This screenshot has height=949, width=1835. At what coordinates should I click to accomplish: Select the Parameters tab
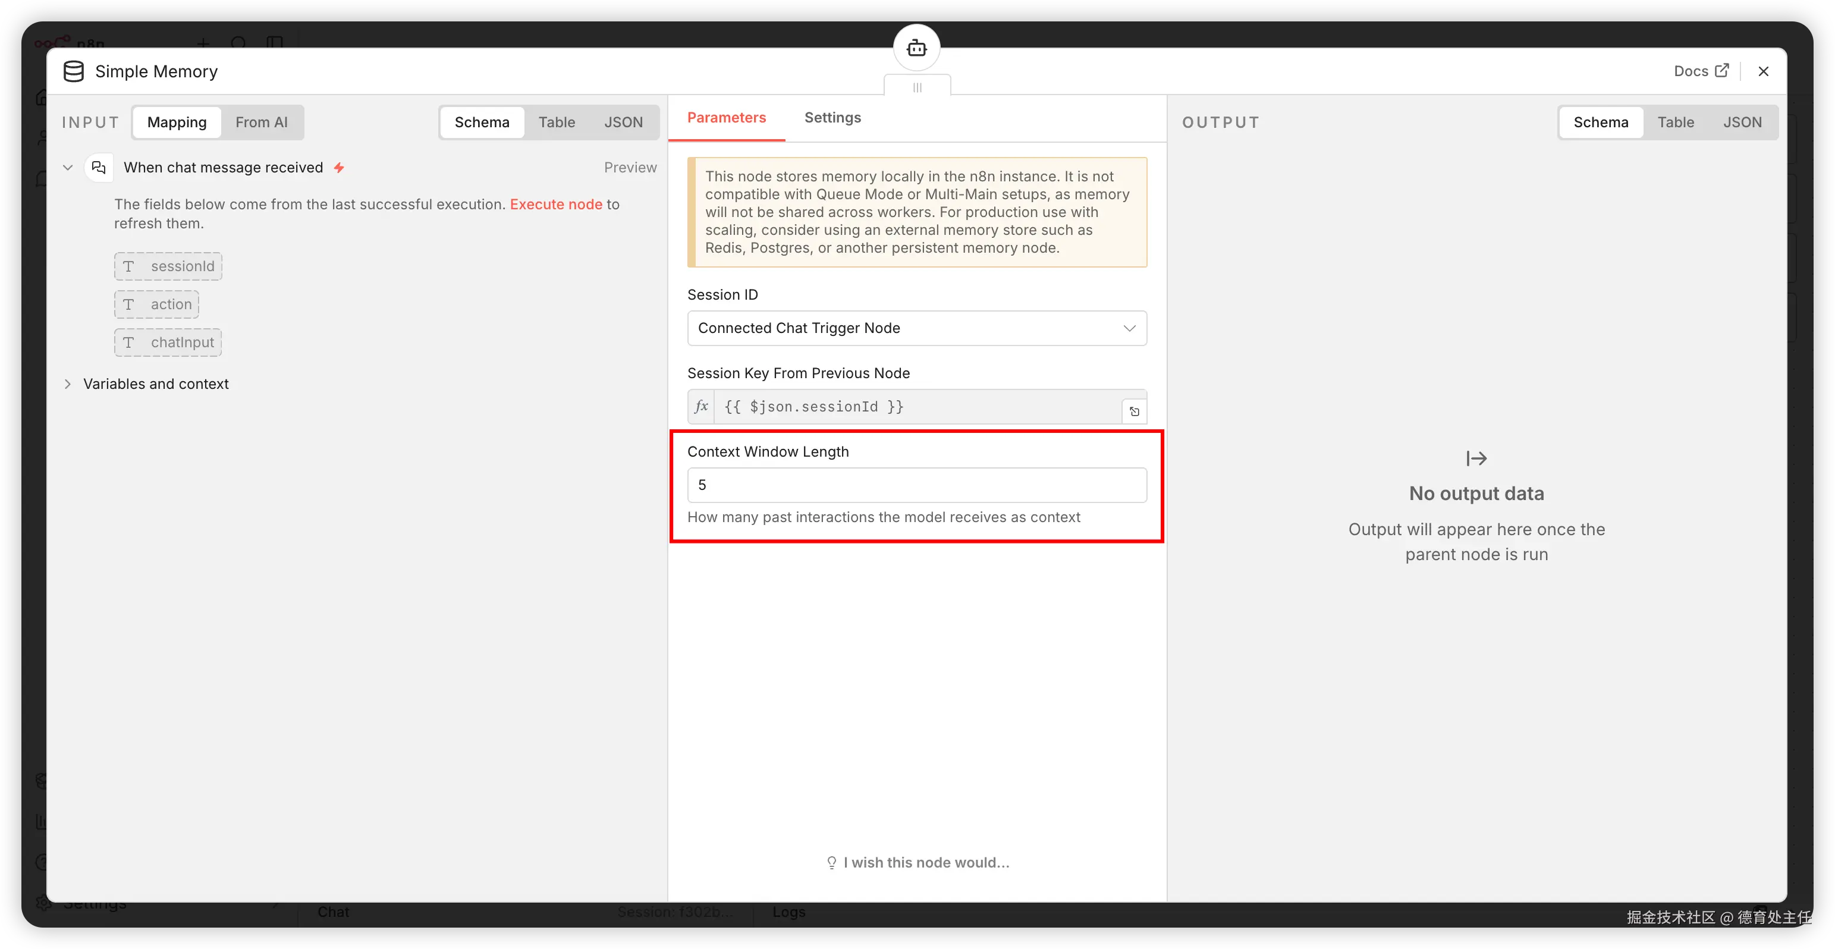726,118
